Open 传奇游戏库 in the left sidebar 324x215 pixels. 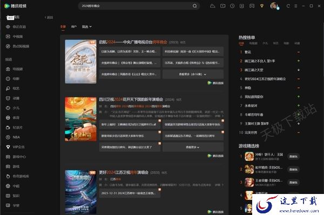(17, 176)
